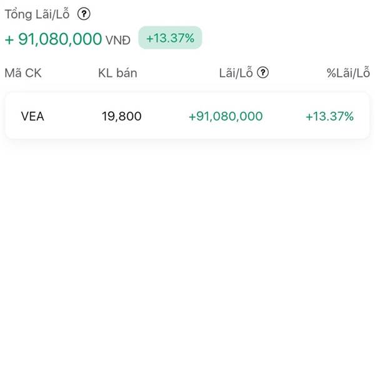Select the 91,080,000 total profit figure

60,39
